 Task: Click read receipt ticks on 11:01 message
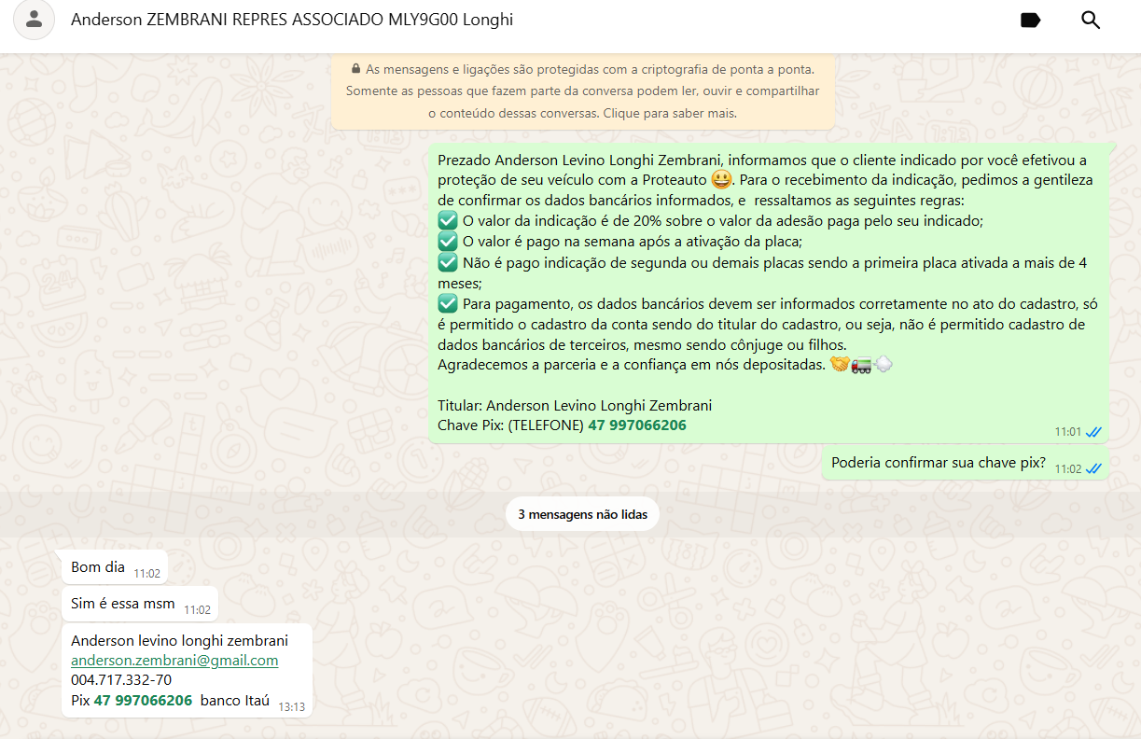coord(1094,432)
